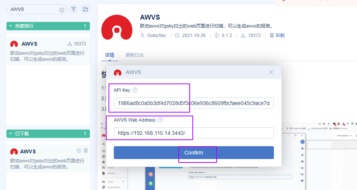The height and width of the screenshot is (190, 357).
Task: Open the plugin filter icon
Action: (x=74, y=9)
